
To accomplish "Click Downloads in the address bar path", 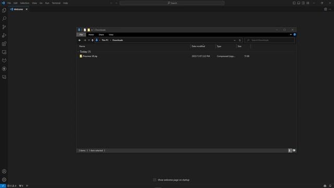I will [117, 40].
